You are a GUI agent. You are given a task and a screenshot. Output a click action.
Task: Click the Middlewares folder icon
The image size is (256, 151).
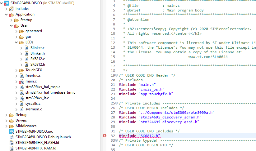12,126
